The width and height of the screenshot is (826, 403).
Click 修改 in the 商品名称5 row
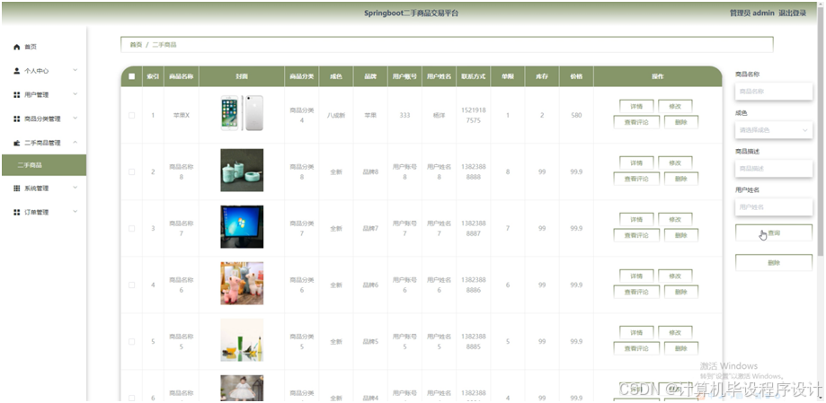(675, 332)
